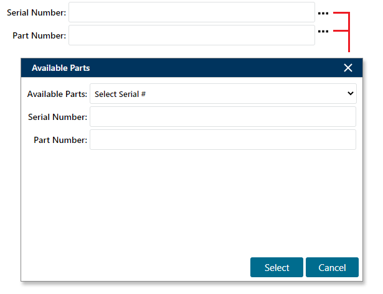The height and width of the screenshot is (294, 383).
Task: Click the ellipsis beside the top Serial Number field
Action: click(323, 12)
